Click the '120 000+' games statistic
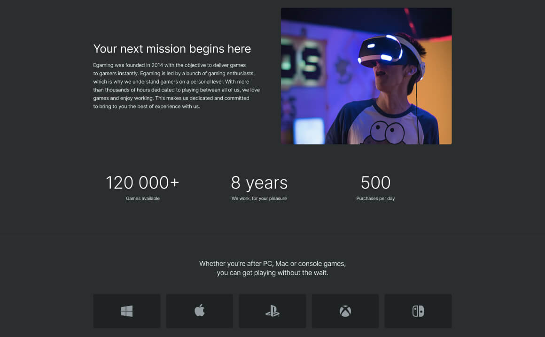The height and width of the screenshot is (337, 545). [143, 183]
